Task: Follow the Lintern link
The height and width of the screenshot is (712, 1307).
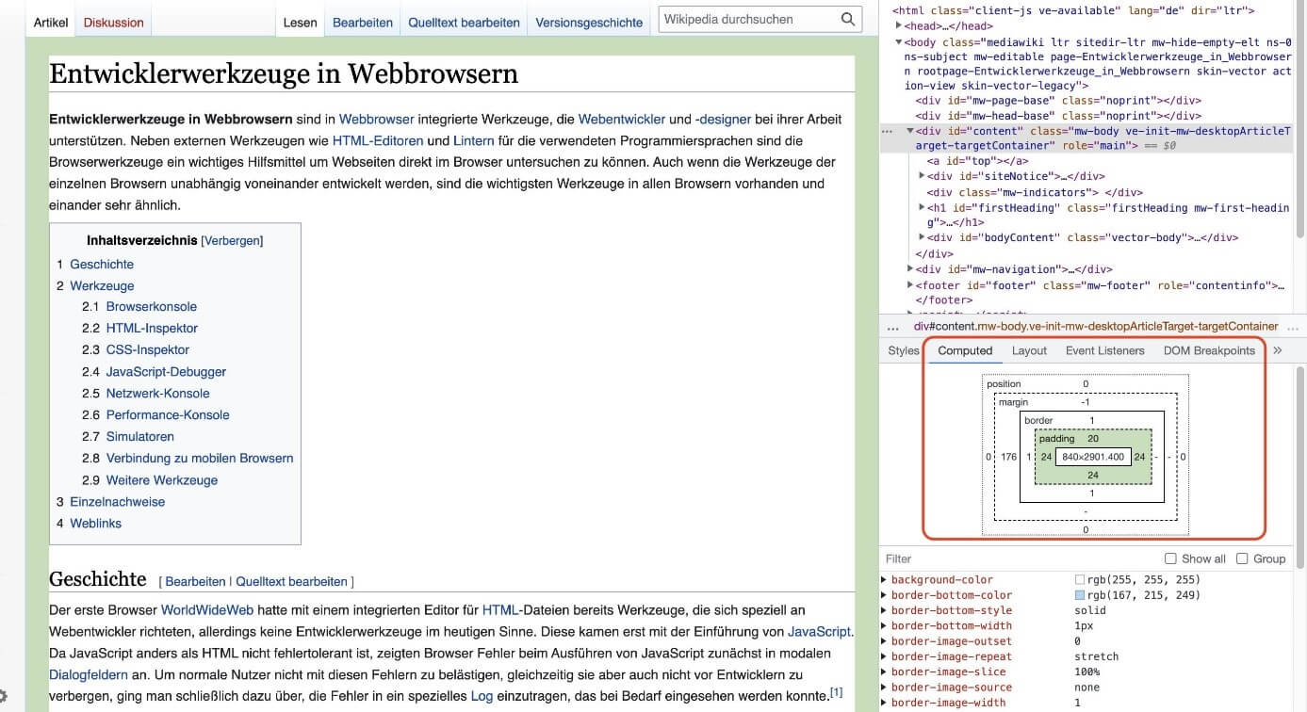Action: 473,141
